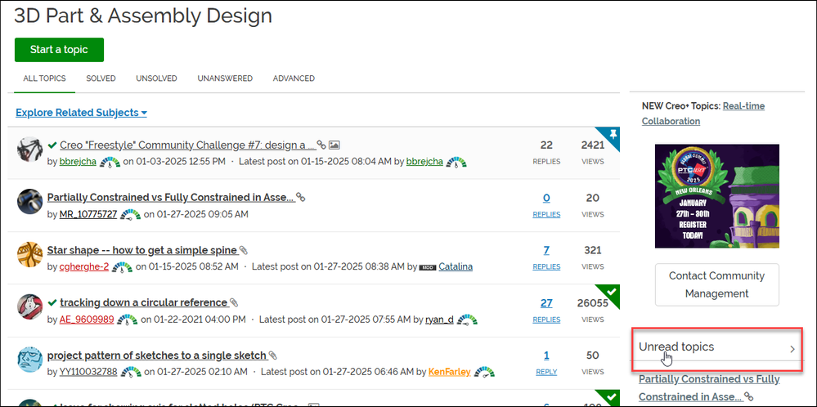Click rank gauge icon next to YY110032788

tap(131, 372)
